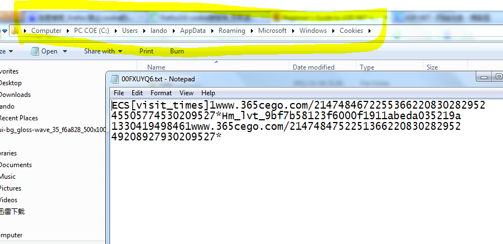The height and width of the screenshot is (244, 503).
Task: Select Users breadcrumb segment
Action: point(129,31)
